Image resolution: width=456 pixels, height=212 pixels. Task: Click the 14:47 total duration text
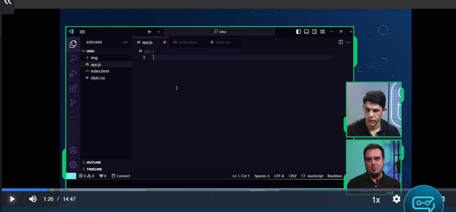[x=69, y=199]
